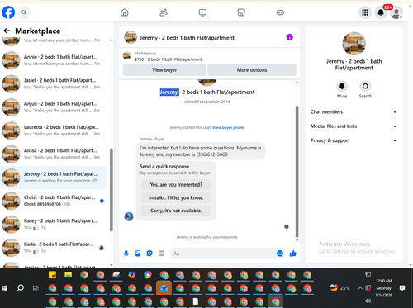
Task: Click the More options button
Action: coord(252,70)
